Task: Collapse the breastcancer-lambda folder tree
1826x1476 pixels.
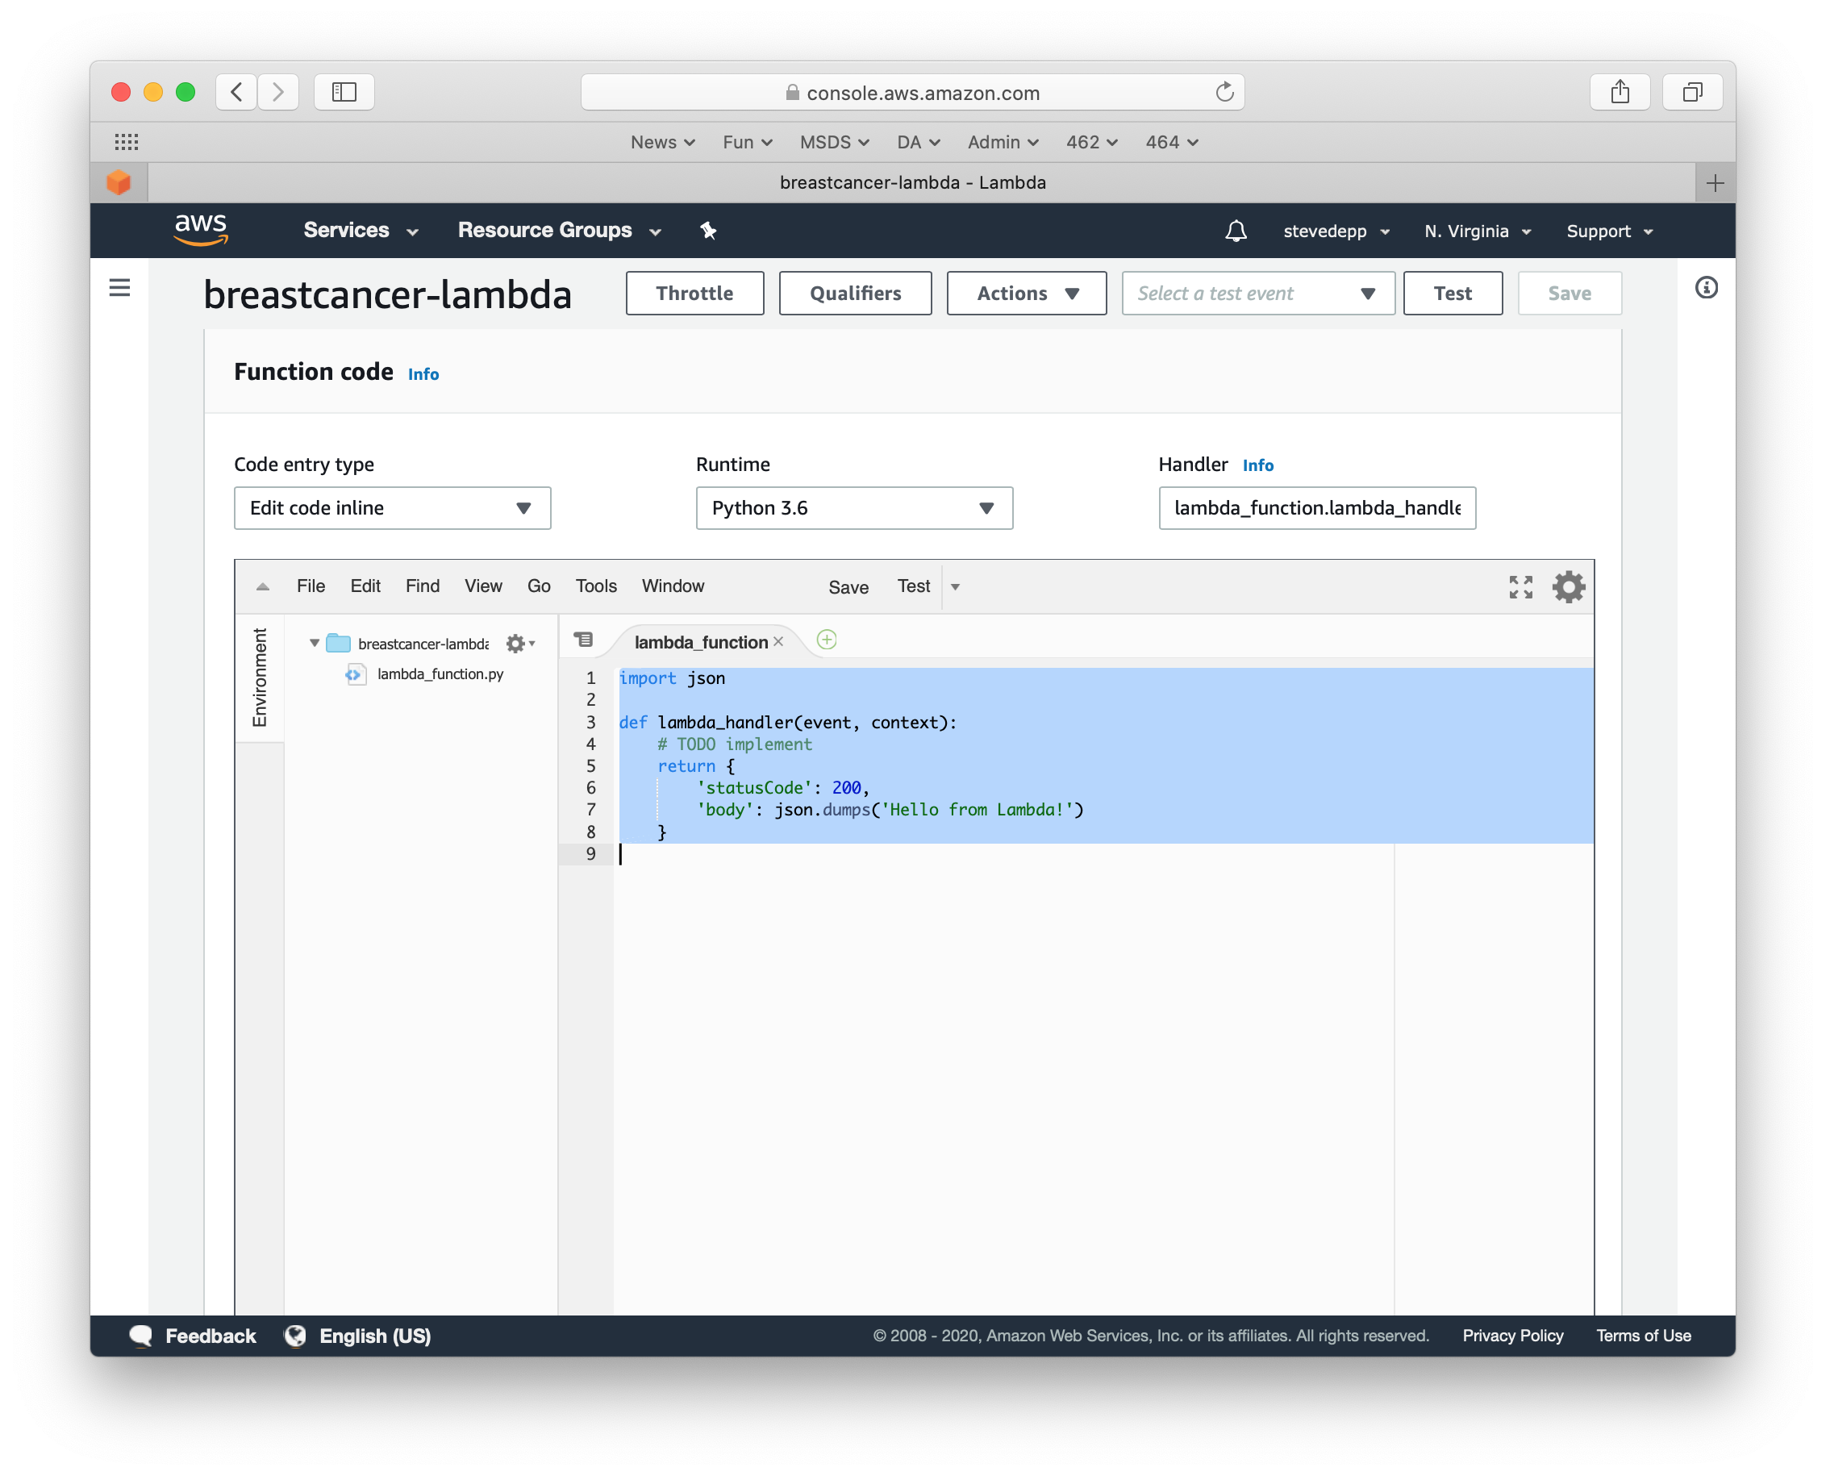Action: 315,643
